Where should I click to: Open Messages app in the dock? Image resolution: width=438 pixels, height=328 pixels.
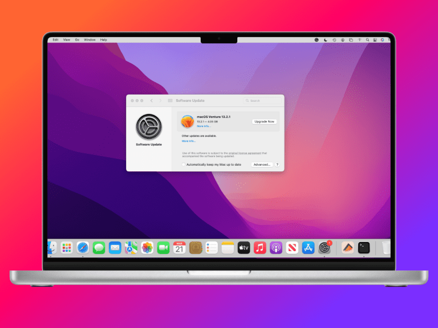[x=99, y=248]
